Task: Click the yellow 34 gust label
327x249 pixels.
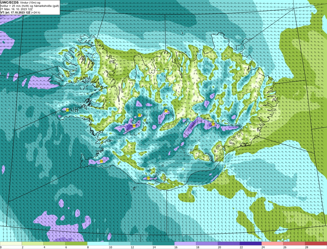Action: (x=213, y=124)
